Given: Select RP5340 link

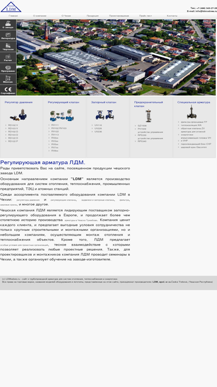Looking at the screenshot, I should (x=142, y=142).
